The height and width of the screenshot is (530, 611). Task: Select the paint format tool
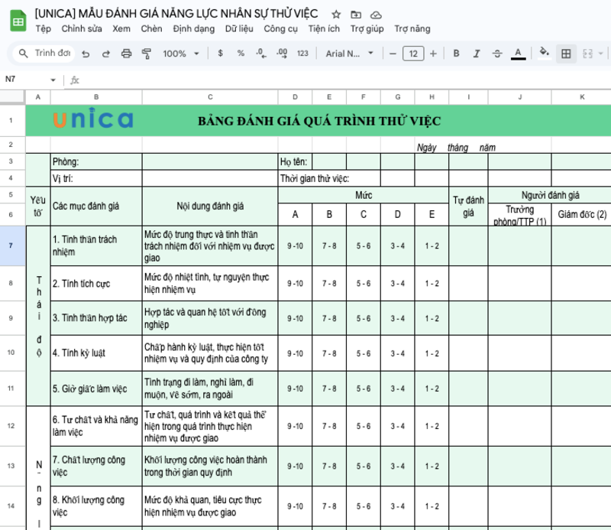[147, 54]
